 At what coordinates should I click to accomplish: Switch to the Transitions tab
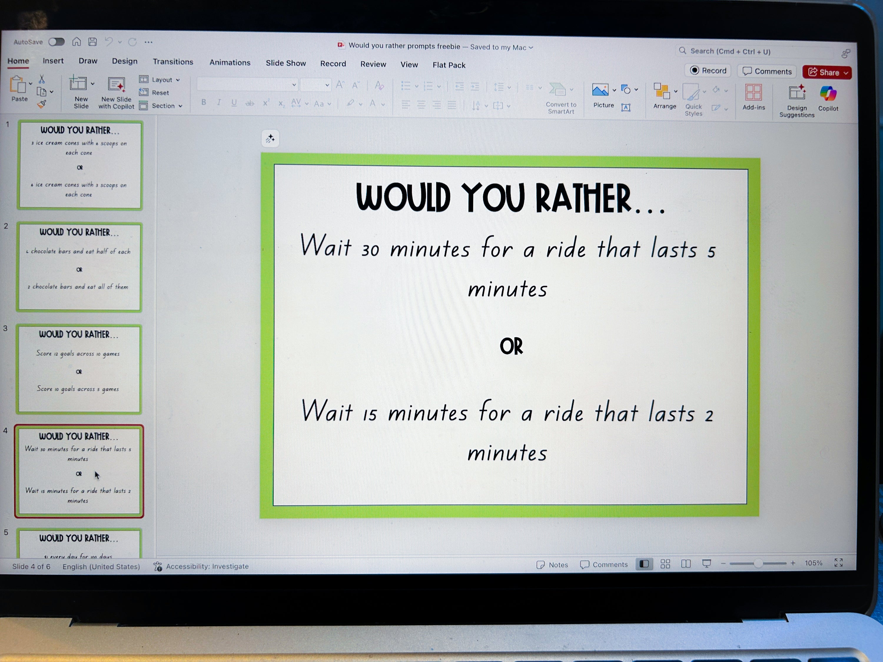click(x=173, y=61)
